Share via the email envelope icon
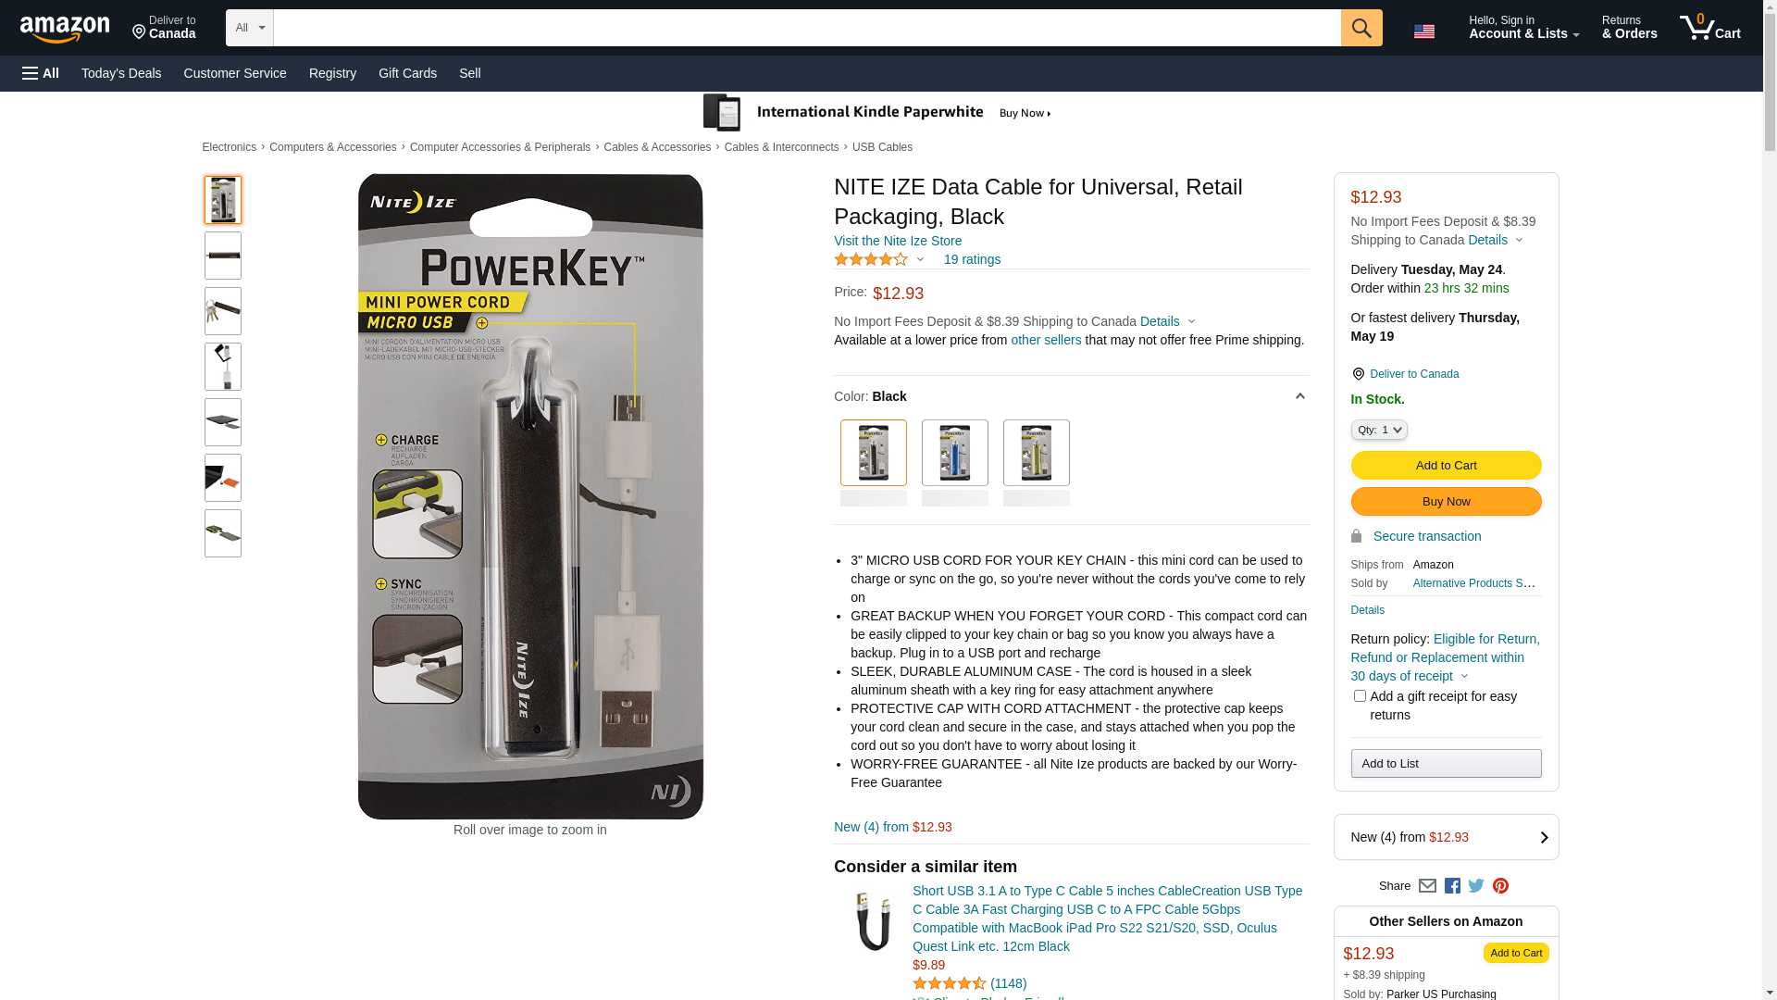1777x1000 pixels. [1427, 886]
